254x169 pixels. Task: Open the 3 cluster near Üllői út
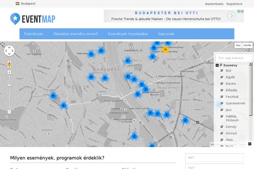tap(166, 115)
